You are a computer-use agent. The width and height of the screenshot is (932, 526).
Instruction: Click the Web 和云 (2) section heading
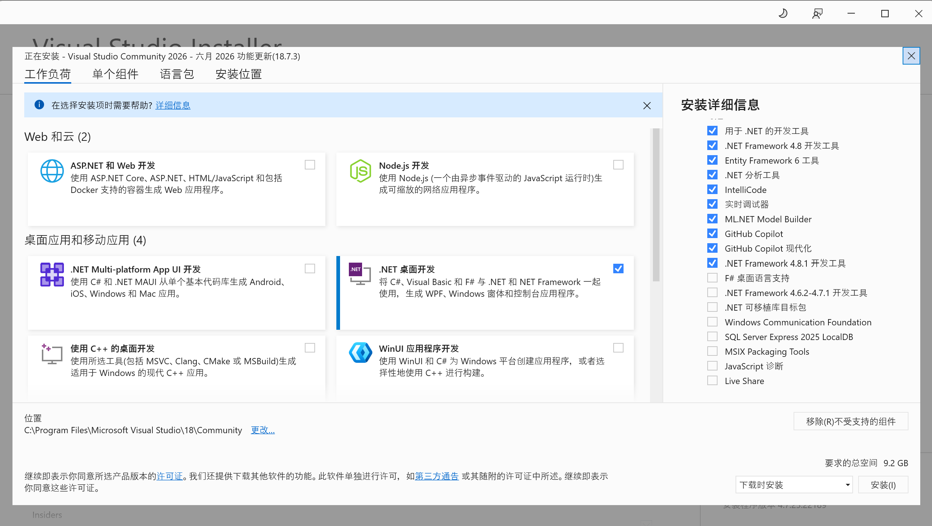pyautogui.click(x=58, y=136)
